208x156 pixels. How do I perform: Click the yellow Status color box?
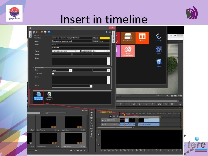(x=105, y=38)
